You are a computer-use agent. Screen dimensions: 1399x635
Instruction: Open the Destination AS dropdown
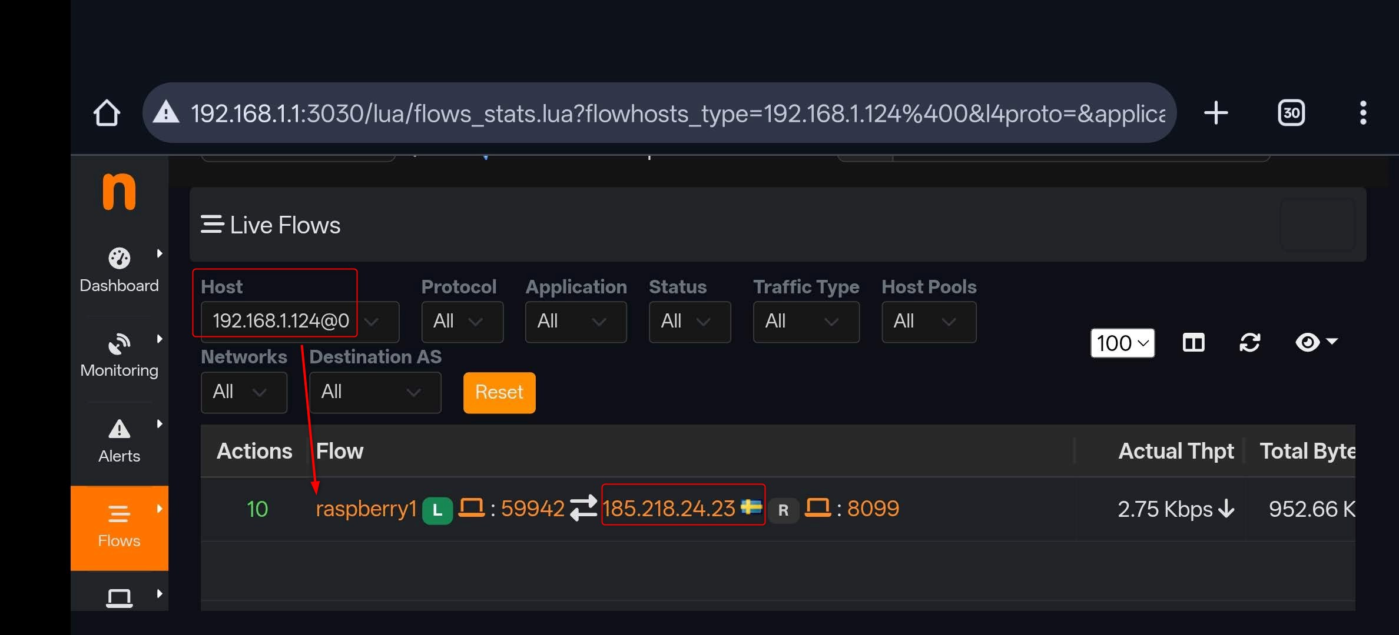pos(374,392)
